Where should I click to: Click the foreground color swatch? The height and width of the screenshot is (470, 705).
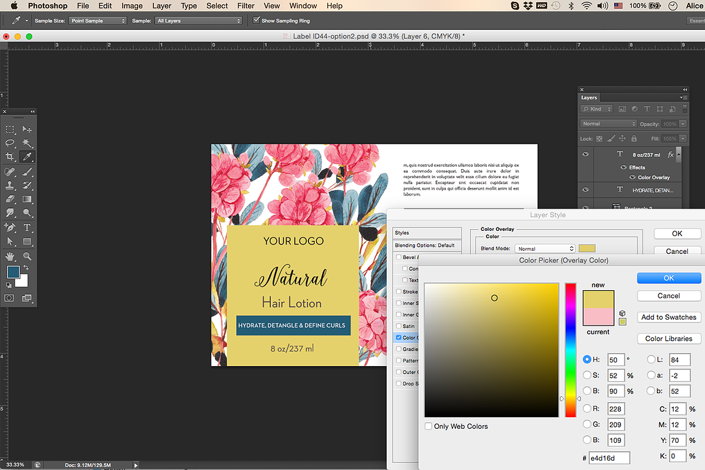click(x=13, y=273)
